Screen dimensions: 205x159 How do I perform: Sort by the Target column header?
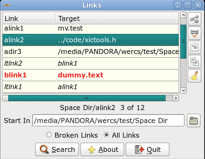pos(117,18)
